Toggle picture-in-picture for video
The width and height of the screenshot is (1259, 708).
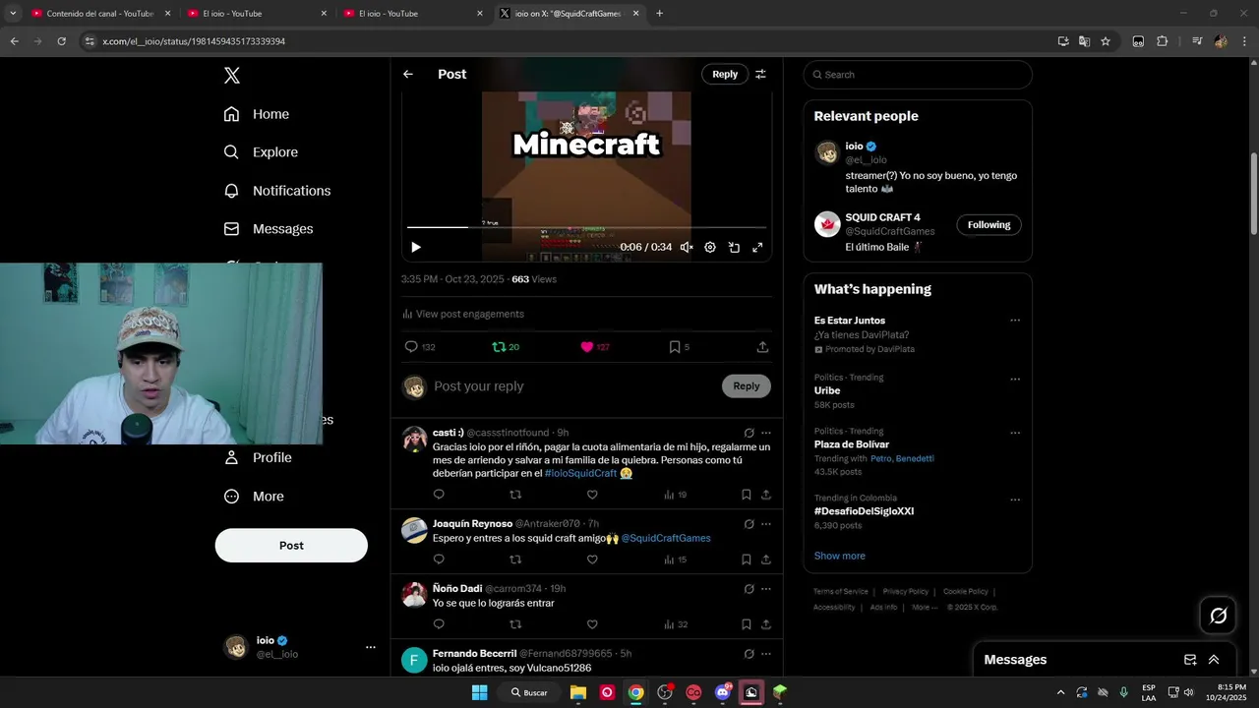point(734,248)
